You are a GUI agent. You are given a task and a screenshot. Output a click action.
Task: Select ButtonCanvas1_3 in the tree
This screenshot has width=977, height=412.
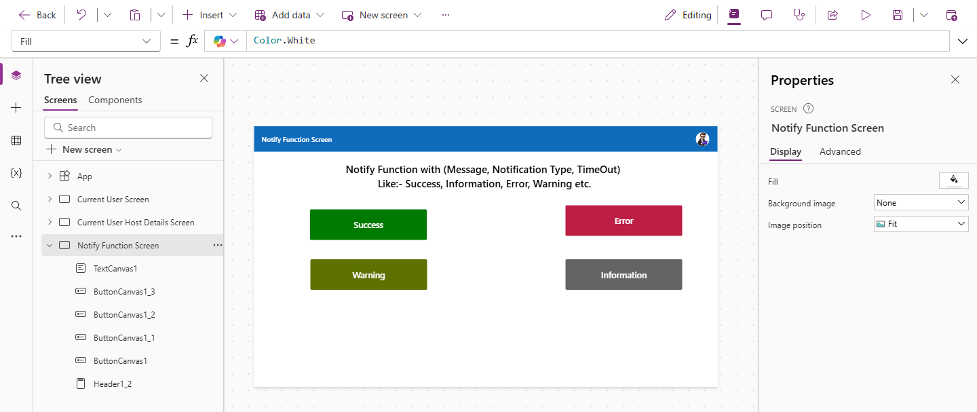124,292
